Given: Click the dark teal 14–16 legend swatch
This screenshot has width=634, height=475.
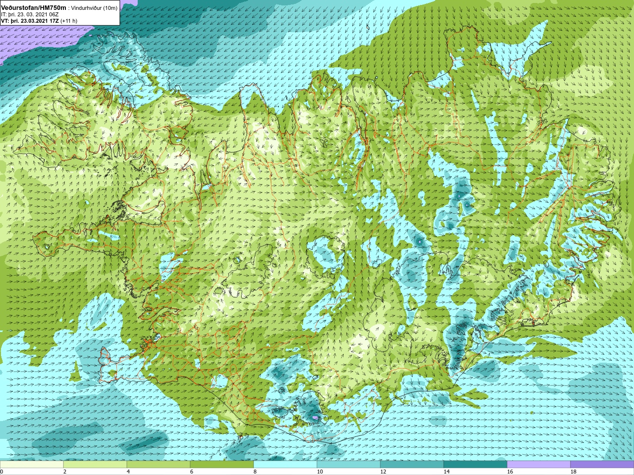Looking at the screenshot, I should coord(475,465).
